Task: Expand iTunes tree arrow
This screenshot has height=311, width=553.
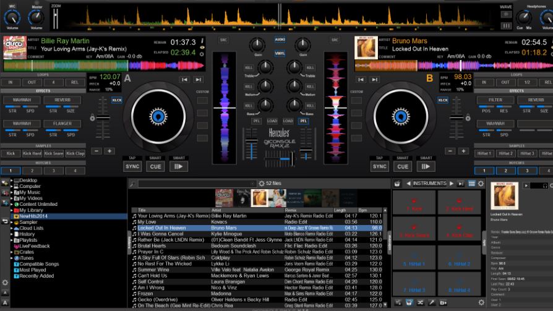Action: [11, 258]
